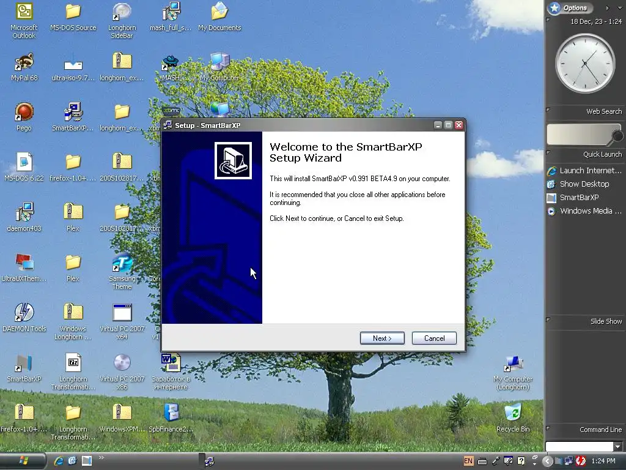Image resolution: width=626 pixels, height=470 pixels.
Task: Show hidden system tray icons
Action: (x=547, y=461)
